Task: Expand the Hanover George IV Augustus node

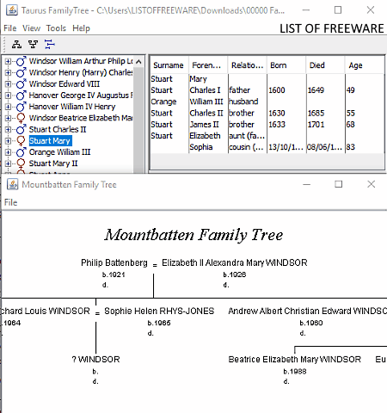Action: (x=8, y=96)
